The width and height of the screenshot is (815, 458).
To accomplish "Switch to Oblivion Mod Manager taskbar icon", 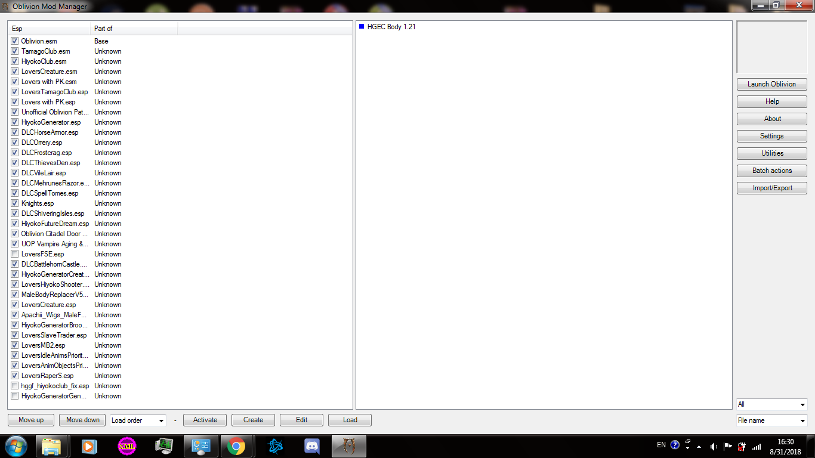I will tap(349, 446).
